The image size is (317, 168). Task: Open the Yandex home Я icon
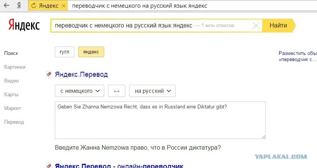(19, 5)
